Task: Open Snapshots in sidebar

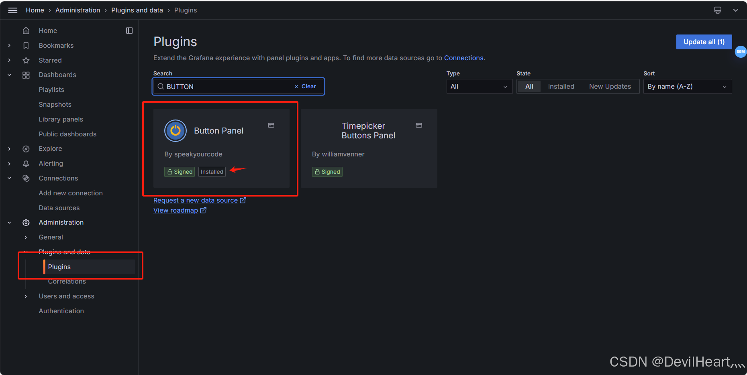Action: [55, 105]
